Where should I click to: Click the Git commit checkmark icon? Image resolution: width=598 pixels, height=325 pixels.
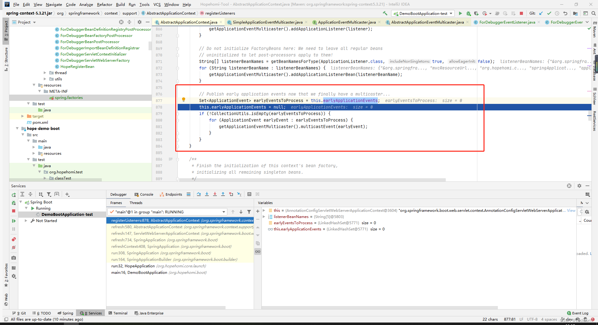pyautogui.click(x=549, y=13)
